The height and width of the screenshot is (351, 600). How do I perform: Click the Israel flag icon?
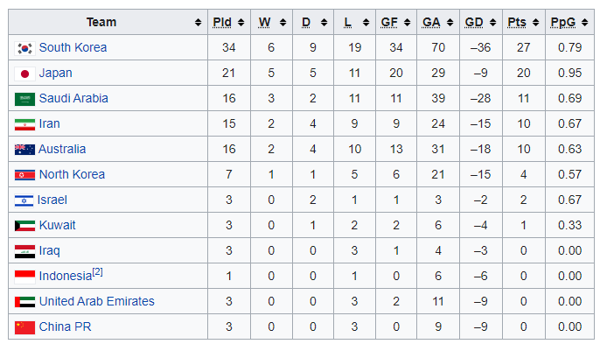[x=24, y=200]
